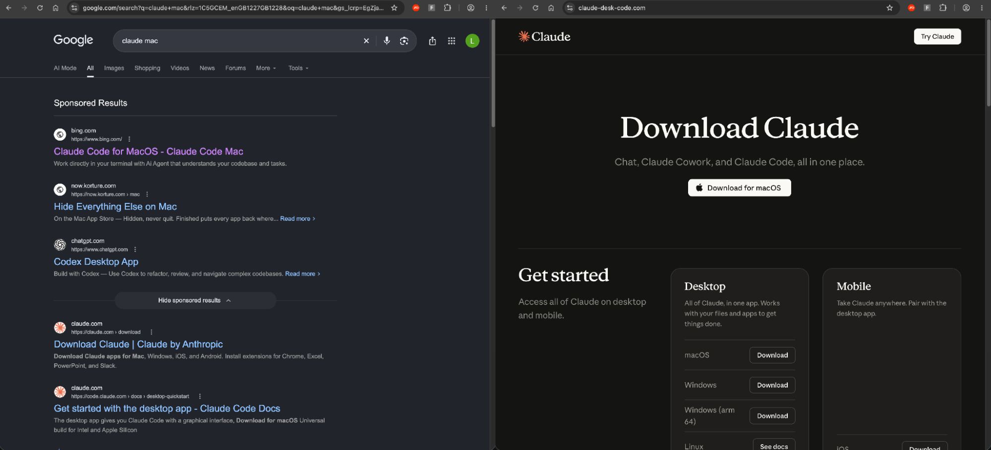Image resolution: width=991 pixels, height=450 pixels.
Task: Open extensions puzzle icon in Google window
Action: [448, 8]
